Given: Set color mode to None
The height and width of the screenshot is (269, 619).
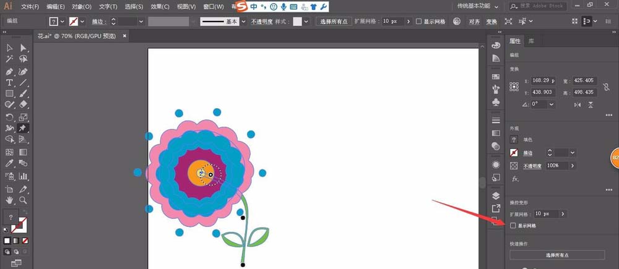Looking at the screenshot, I should pyautogui.click(x=25, y=241).
